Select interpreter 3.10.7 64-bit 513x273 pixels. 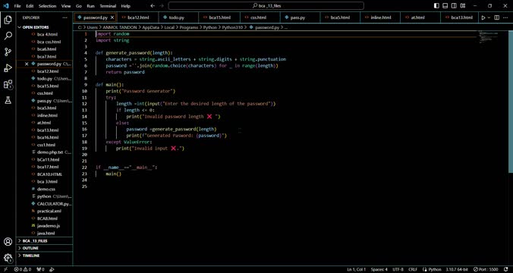pos(458,270)
